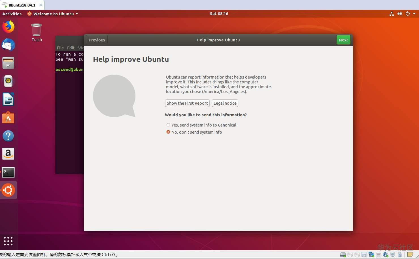This screenshot has width=419, height=259.
Task: Click the volume icon in top bar
Action: [x=399, y=14]
